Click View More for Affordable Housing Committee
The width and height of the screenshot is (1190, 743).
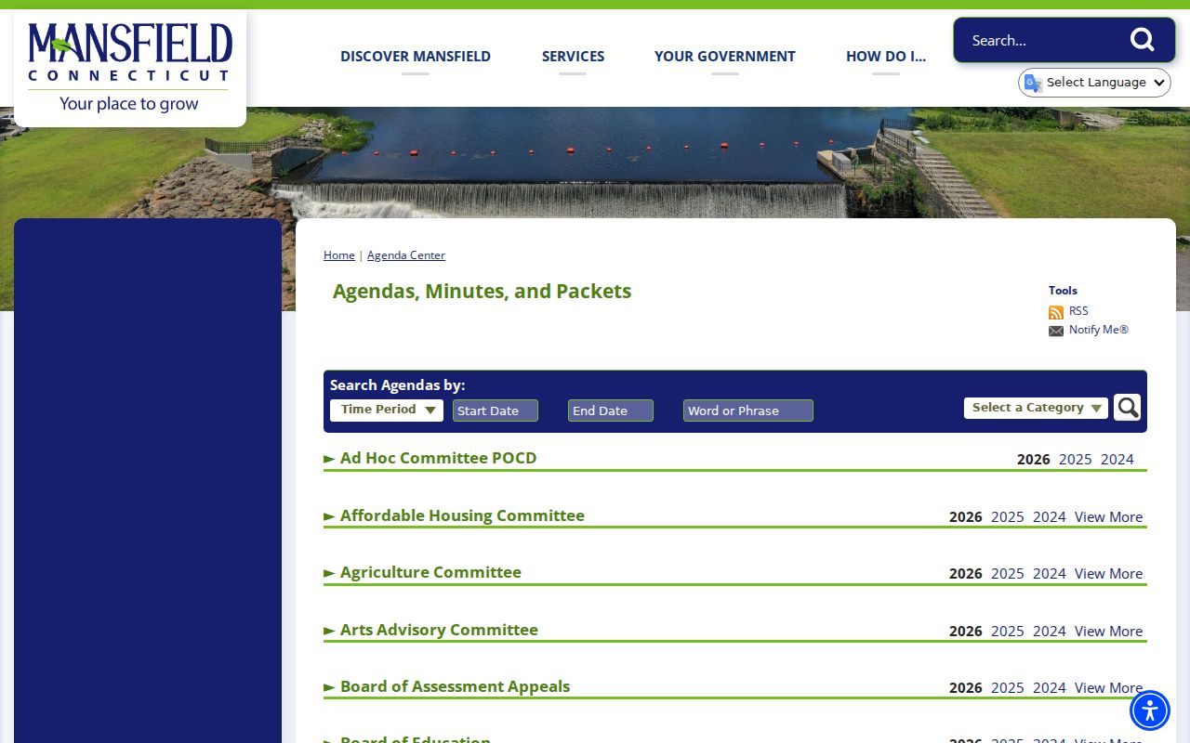tap(1109, 517)
